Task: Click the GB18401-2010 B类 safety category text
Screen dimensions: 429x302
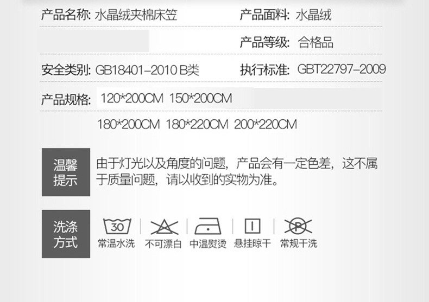Action: coord(147,70)
